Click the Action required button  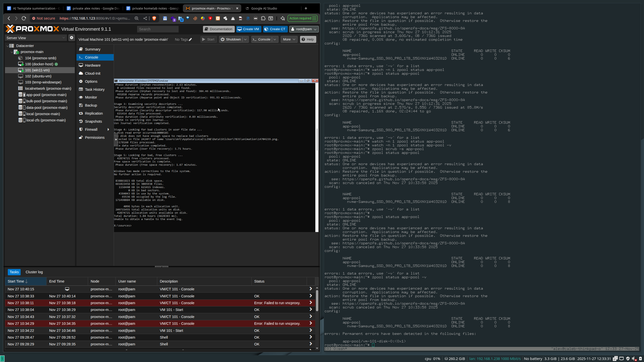(x=302, y=18)
